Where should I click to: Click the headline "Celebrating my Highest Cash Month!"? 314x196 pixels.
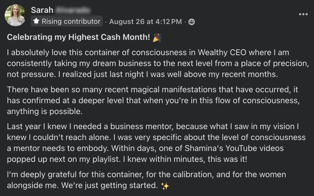(78, 37)
